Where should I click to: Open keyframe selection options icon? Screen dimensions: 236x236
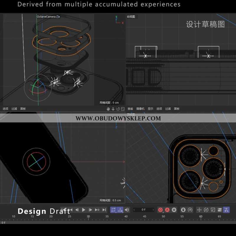174,210
